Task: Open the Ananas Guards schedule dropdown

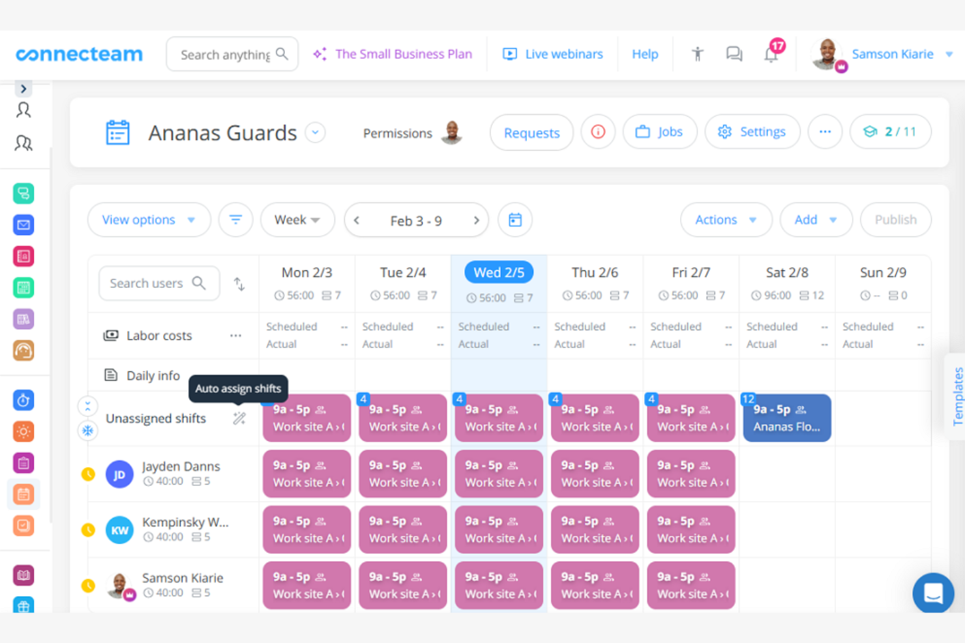Action: tap(315, 133)
